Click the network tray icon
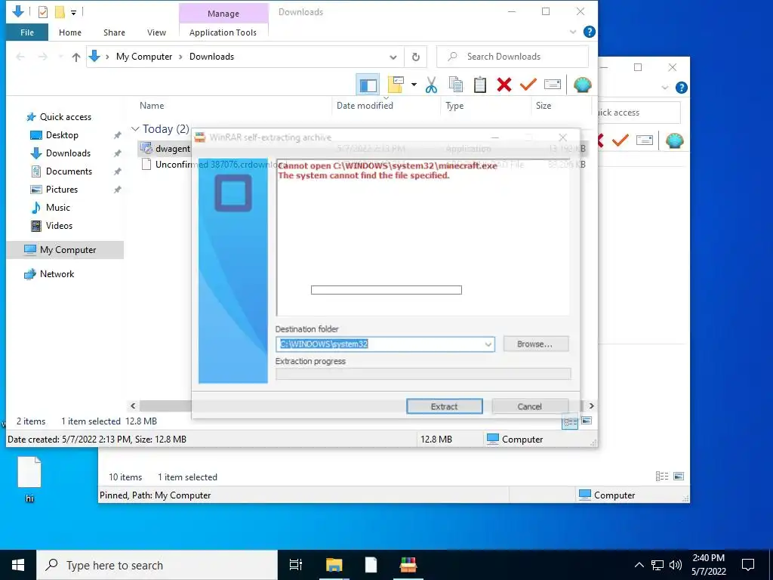This screenshot has width=773, height=580. (x=658, y=565)
